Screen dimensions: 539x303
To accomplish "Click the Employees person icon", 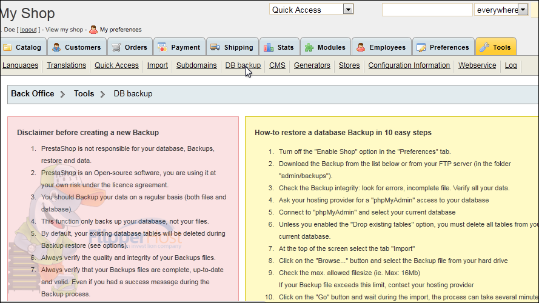I will coord(361,47).
